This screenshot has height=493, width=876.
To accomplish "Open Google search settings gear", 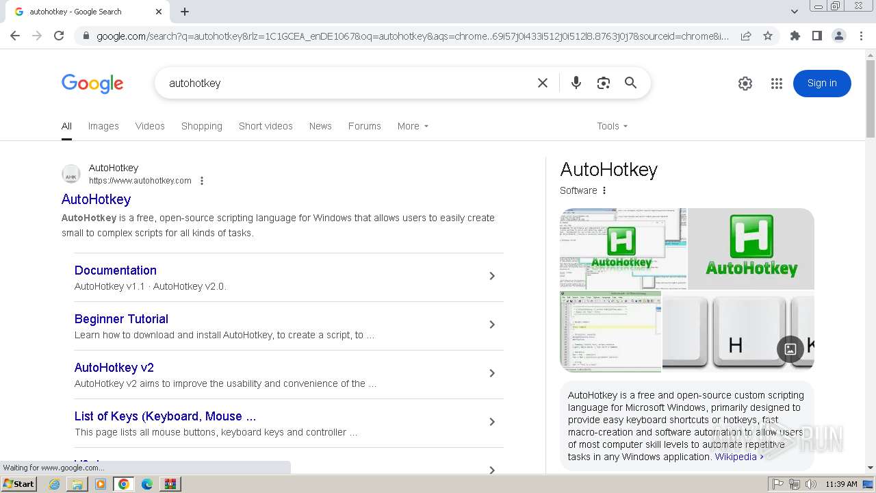I will pos(745,84).
